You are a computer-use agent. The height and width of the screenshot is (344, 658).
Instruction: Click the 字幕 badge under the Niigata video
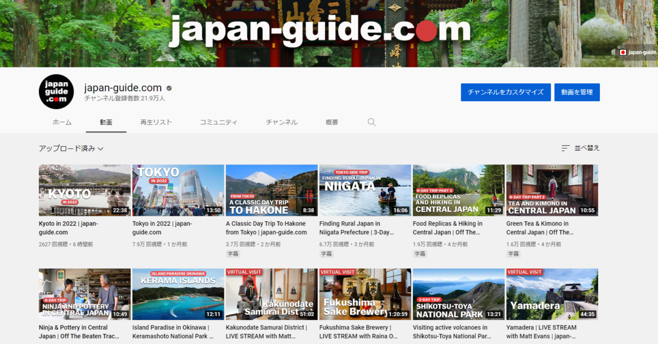(326, 254)
